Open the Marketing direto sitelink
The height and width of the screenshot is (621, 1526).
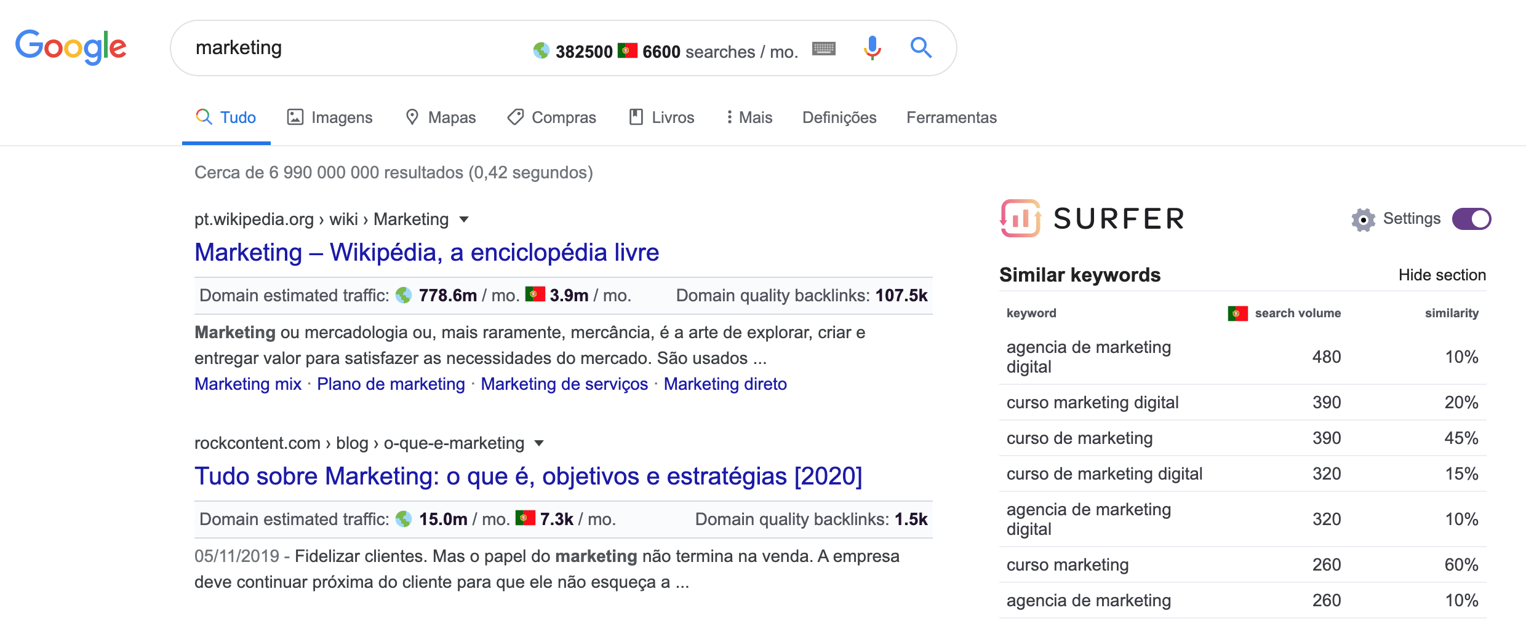tap(725, 384)
